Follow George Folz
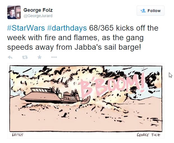The height and width of the screenshot is (143, 174). click(150, 11)
